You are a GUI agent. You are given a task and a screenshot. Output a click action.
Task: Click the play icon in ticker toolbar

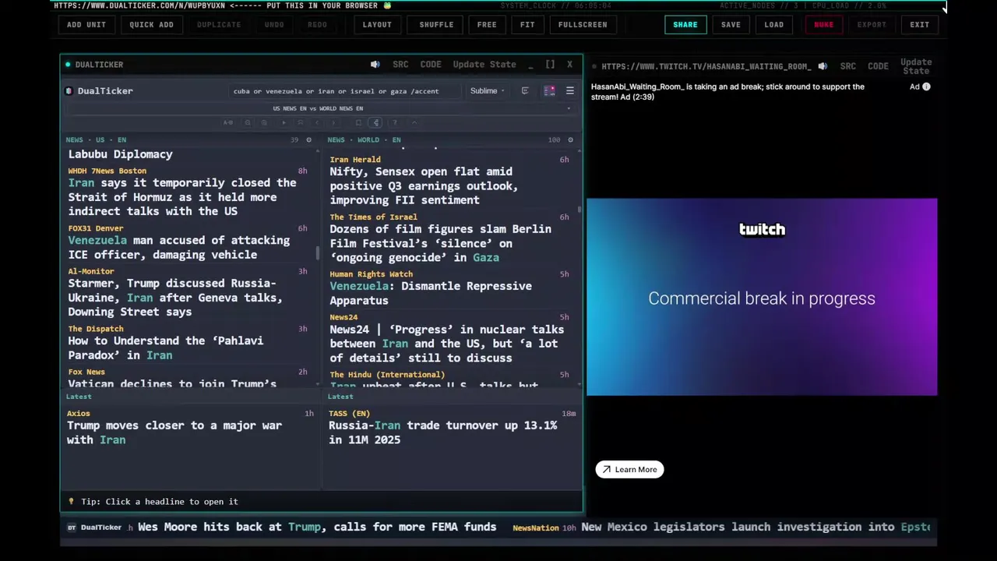click(284, 122)
